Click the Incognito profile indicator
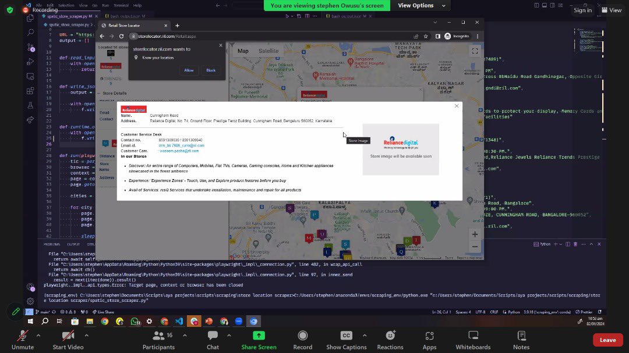The image size is (629, 353). 457,36
